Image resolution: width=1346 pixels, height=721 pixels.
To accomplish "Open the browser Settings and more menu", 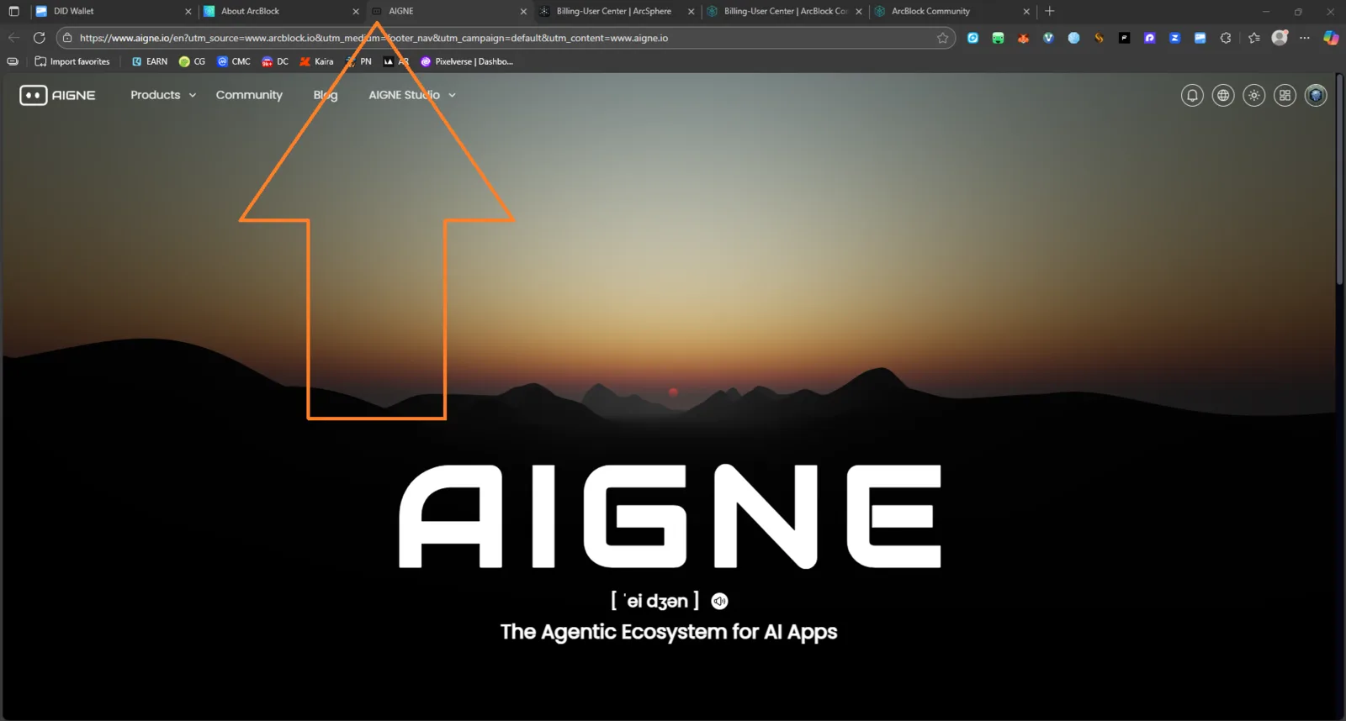I will point(1305,38).
